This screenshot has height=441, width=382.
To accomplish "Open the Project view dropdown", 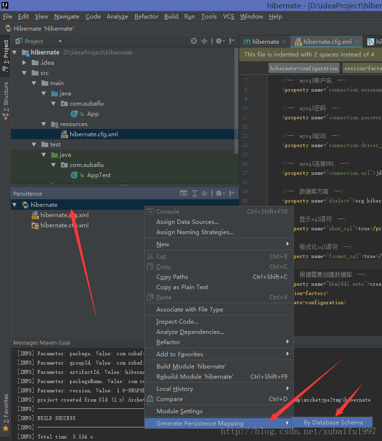I will pos(60,41).
